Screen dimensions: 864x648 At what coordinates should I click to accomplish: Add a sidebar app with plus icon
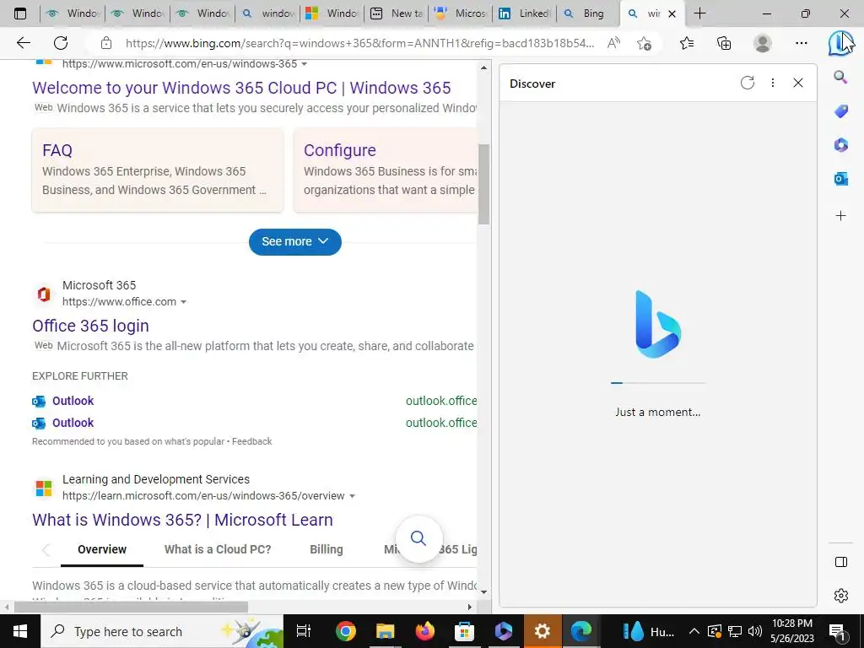click(x=841, y=215)
